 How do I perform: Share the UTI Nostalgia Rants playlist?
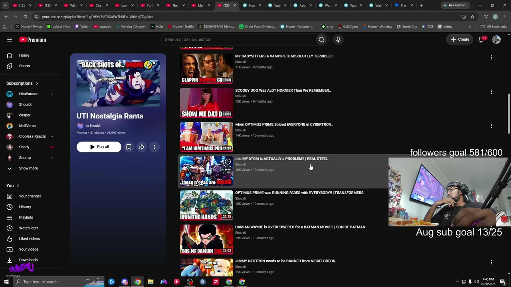[141, 147]
